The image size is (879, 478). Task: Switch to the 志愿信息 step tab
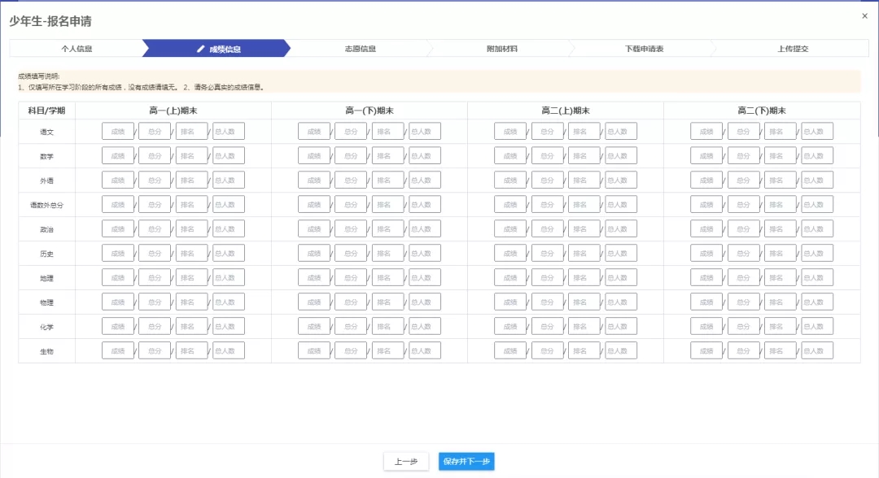pos(360,49)
